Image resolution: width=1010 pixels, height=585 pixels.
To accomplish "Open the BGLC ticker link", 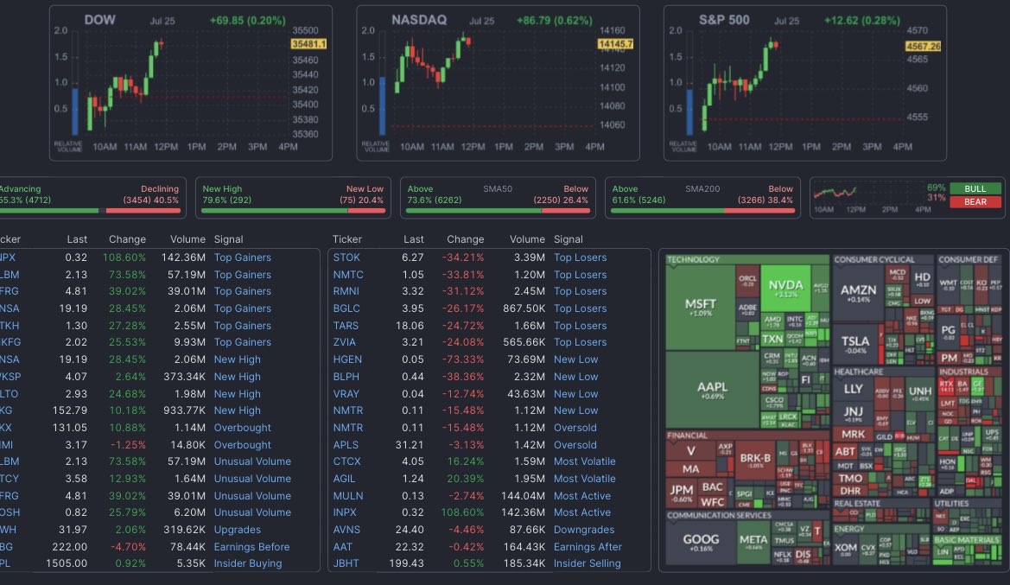I will [x=346, y=308].
